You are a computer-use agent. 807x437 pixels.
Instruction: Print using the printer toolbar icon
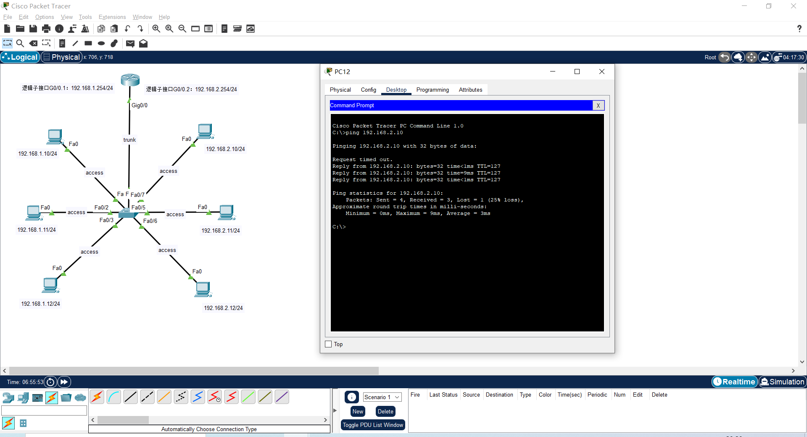(46, 29)
